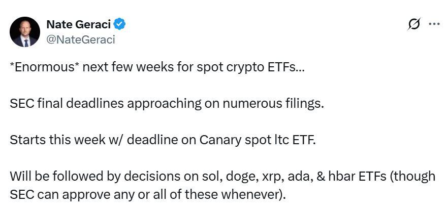The height and width of the screenshot is (210, 447).
Task: Open the more options ellipsis menu
Action: [433, 24]
